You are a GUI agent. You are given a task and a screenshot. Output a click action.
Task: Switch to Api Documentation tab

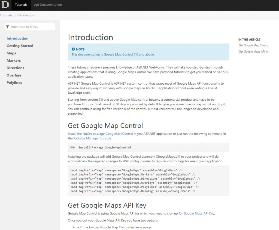pos(48,5)
